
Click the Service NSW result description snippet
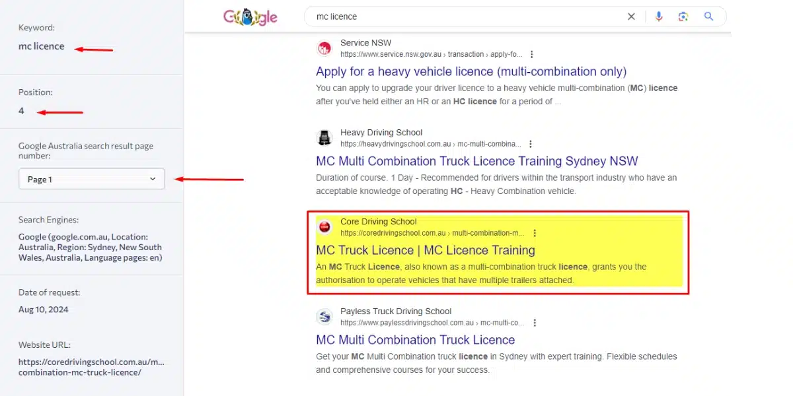(x=497, y=94)
